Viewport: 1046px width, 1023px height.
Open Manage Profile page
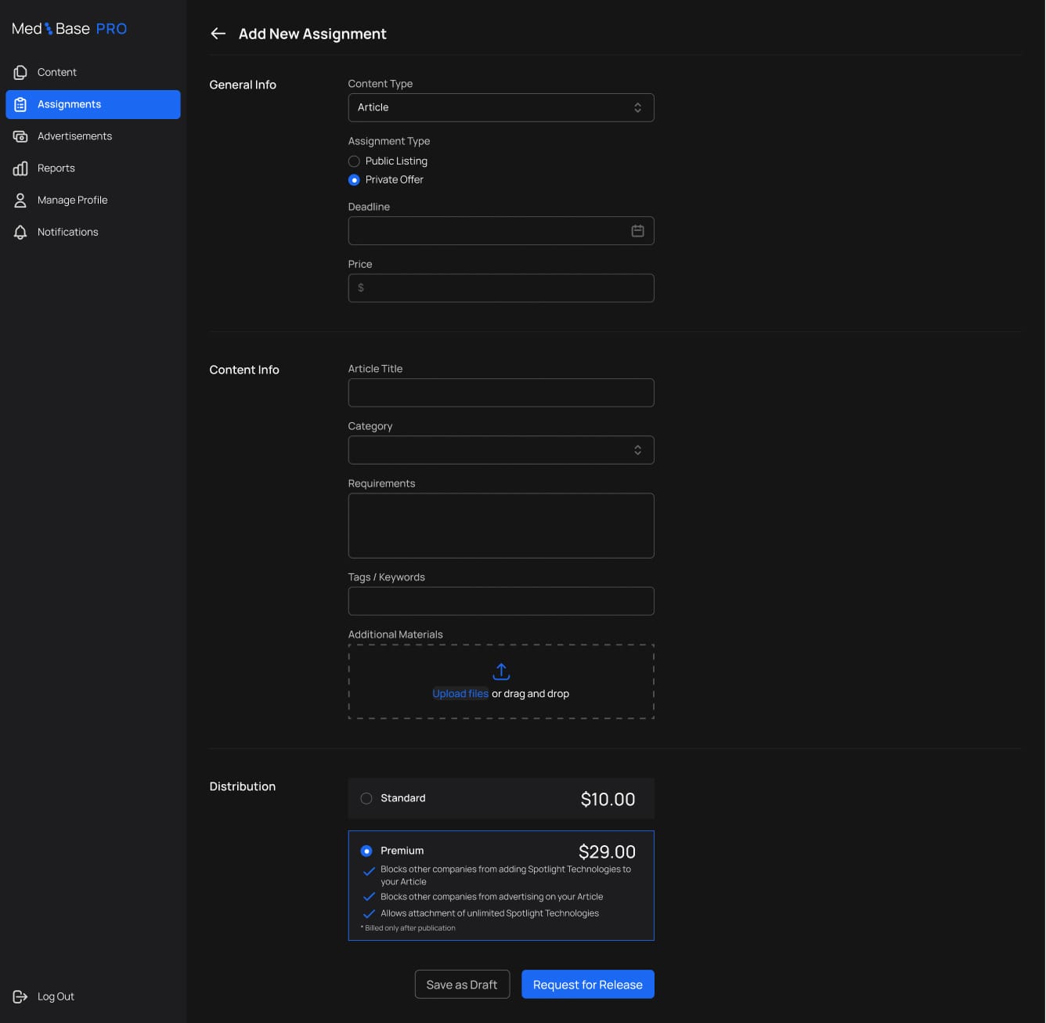(x=93, y=201)
